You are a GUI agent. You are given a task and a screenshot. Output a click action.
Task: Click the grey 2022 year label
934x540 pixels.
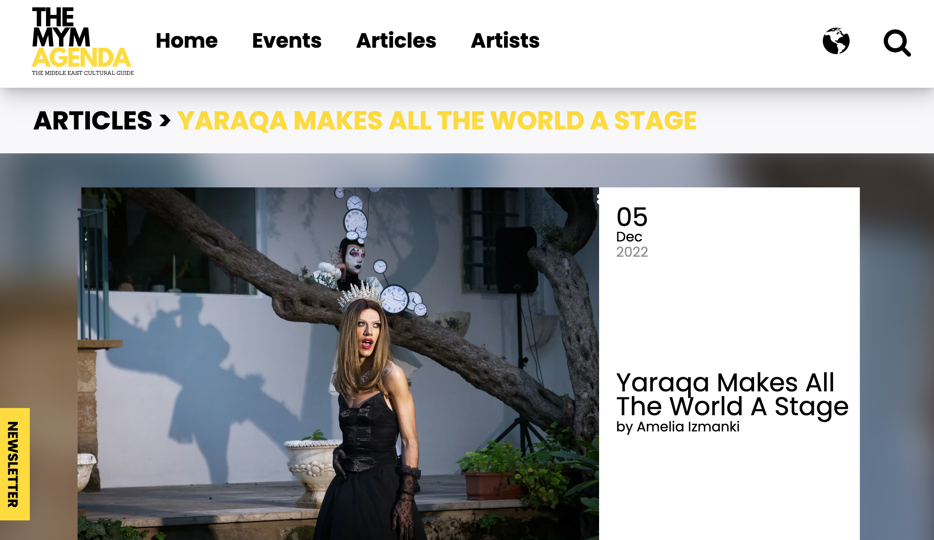[x=632, y=252]
